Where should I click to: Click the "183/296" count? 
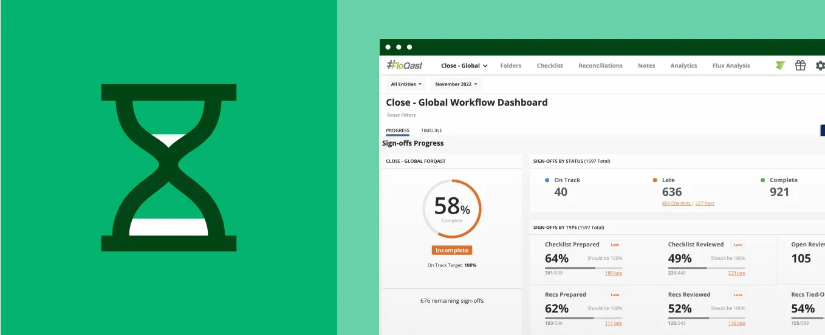tap(554, 323)
